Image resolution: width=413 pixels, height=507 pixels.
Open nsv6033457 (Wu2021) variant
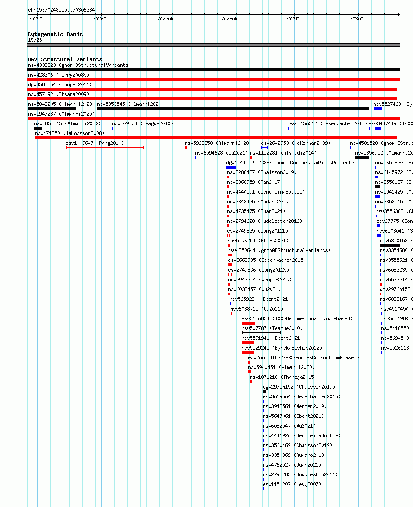pyautogui.click(x=254, y=289)
